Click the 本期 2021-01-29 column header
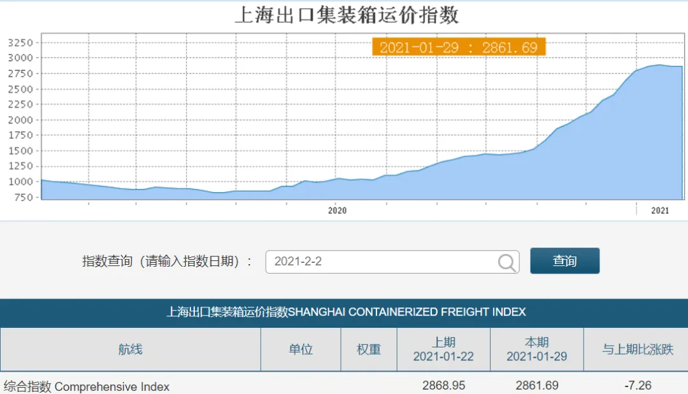This screenshot has width=688, height=394. tap(536, 349)
